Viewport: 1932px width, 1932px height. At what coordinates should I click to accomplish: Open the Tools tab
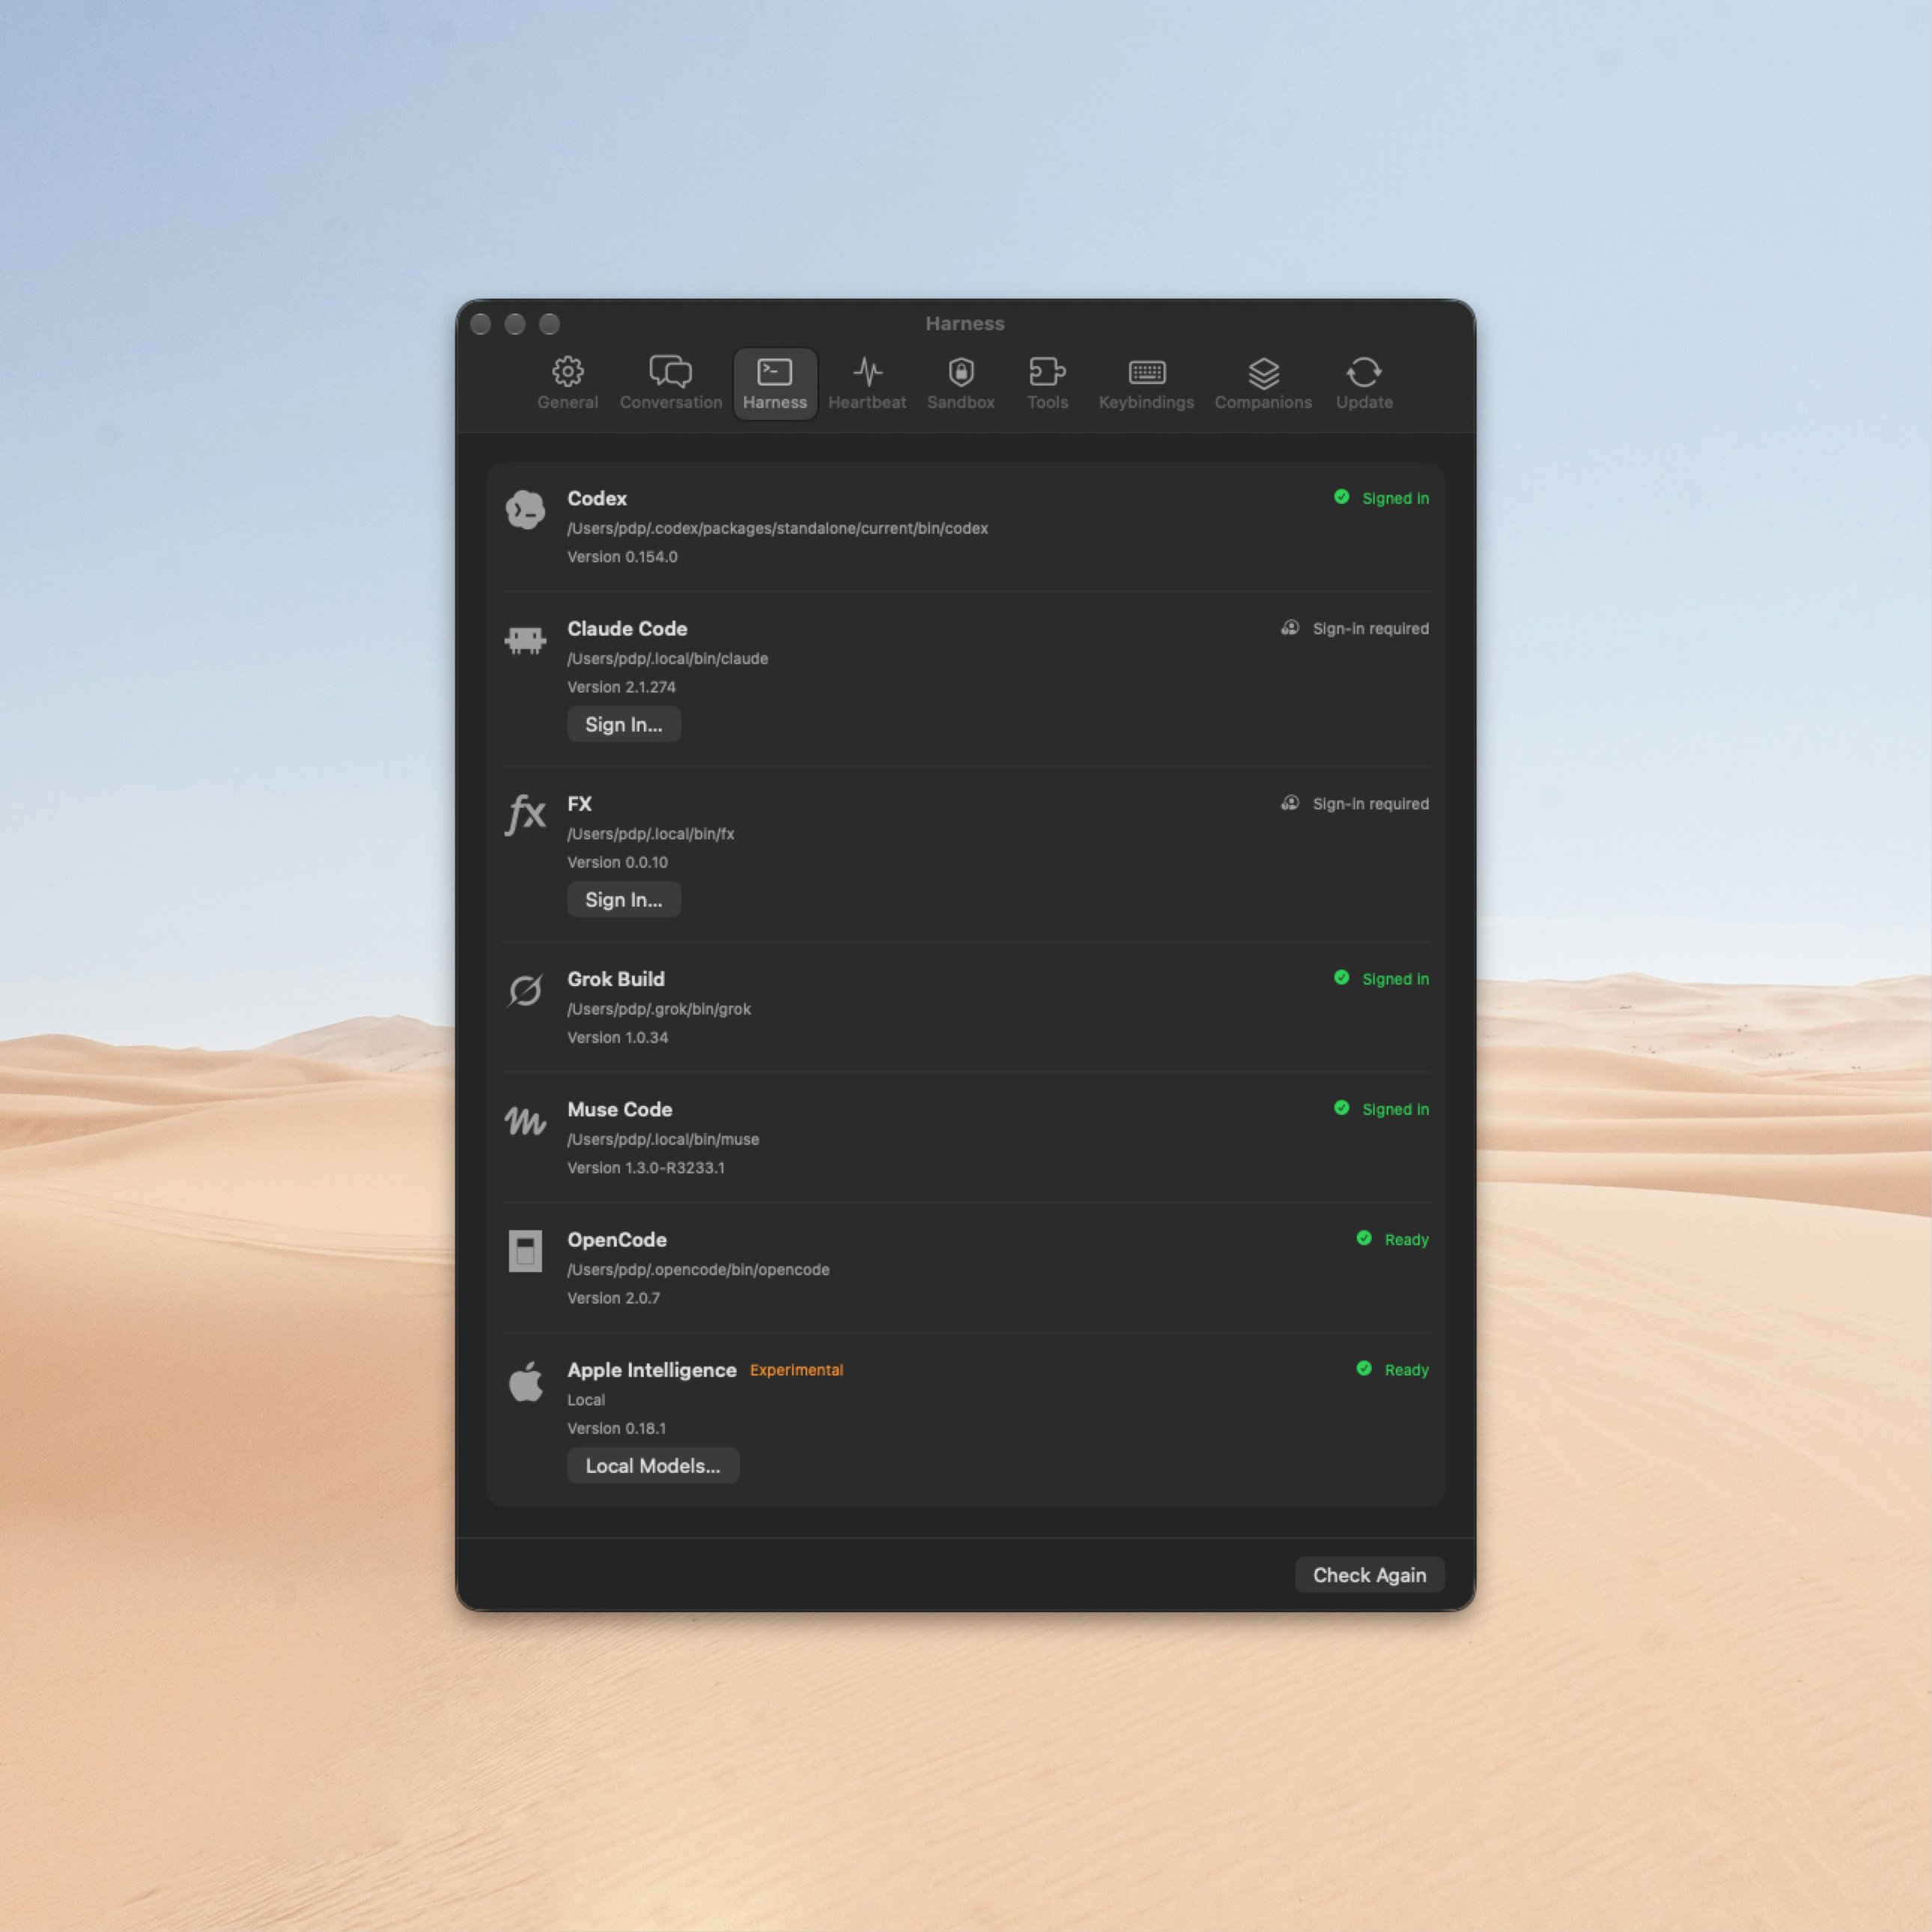1047,383
